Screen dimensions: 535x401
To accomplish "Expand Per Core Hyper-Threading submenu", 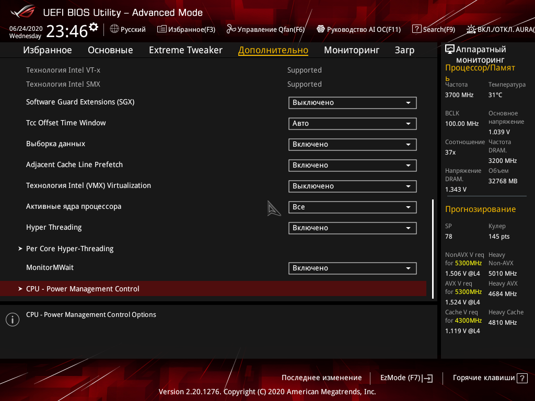I will click(x=69, y=249).
